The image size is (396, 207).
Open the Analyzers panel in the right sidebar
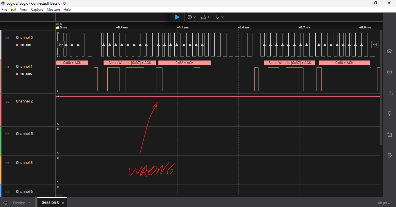coord(389,72)
